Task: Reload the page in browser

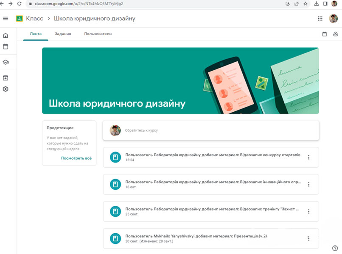Action: pyautogui.click(x=19, y=4)
